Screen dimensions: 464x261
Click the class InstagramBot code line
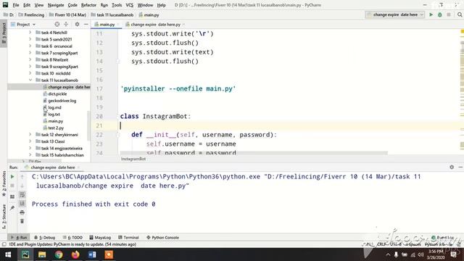click(155, 116)
